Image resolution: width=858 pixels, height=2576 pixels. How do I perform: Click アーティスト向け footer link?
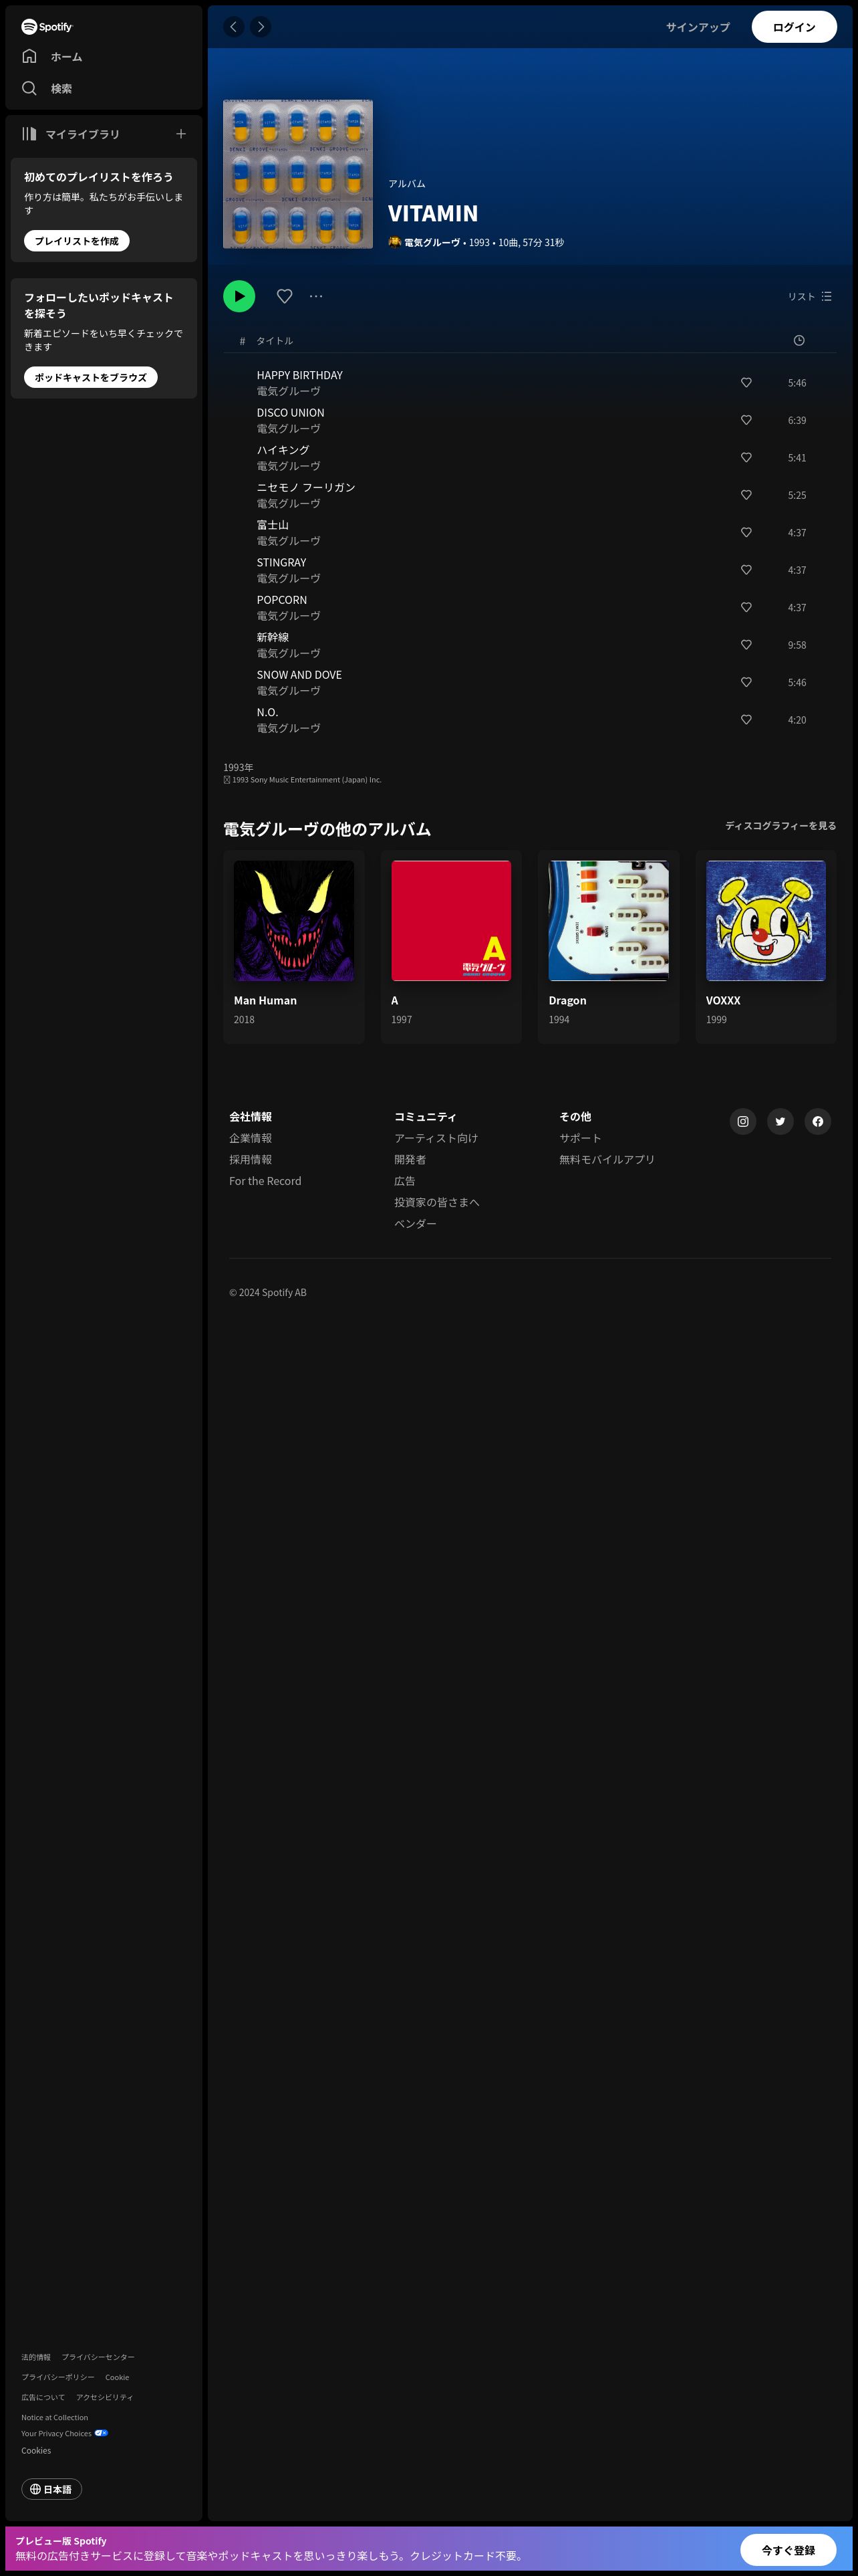[x=436, y=1138]
